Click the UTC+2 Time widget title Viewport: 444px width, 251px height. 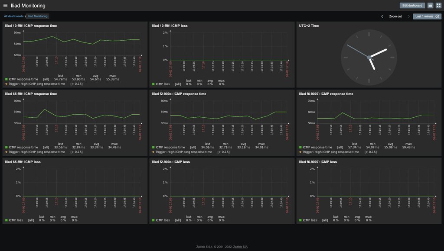point(309,26)
